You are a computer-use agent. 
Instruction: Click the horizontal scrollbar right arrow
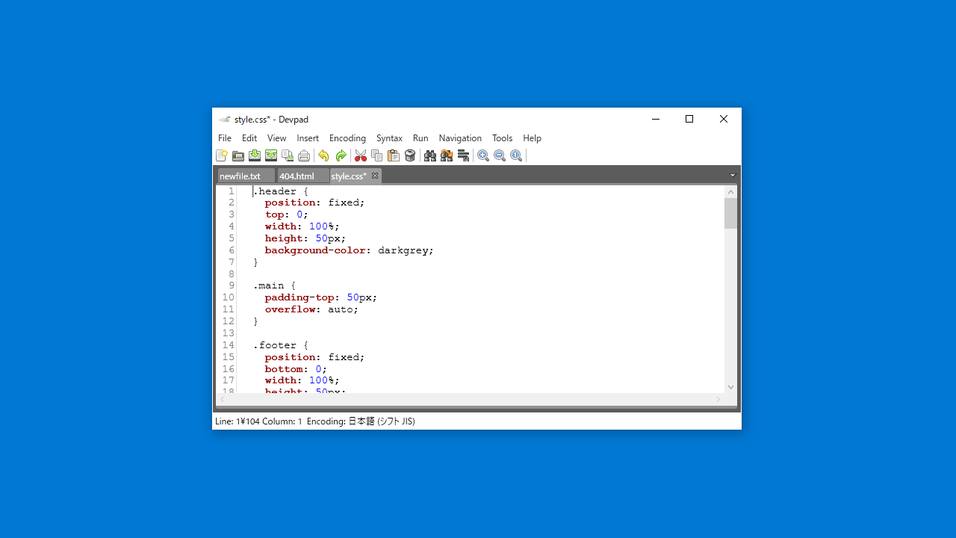pyautogui.click(x=718, y=400)
